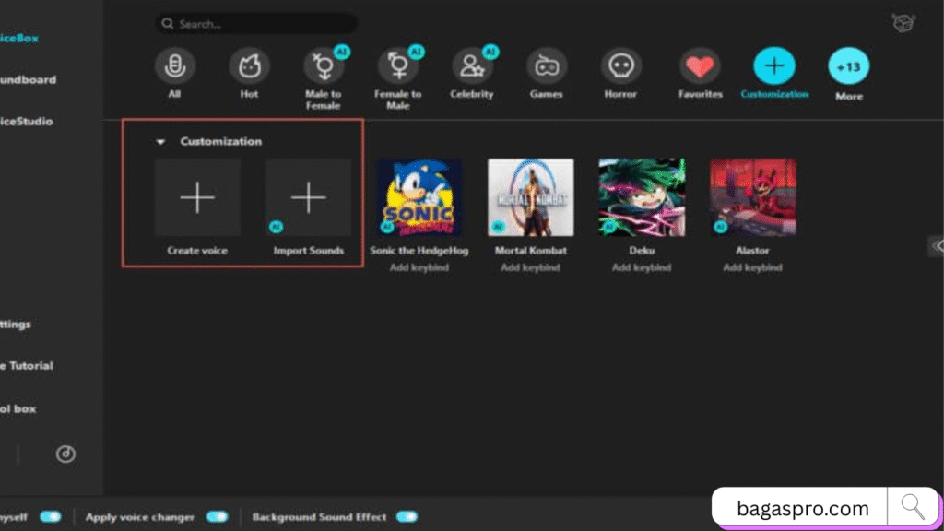
Task: Choose the Male to Female category
Action: 323,66
